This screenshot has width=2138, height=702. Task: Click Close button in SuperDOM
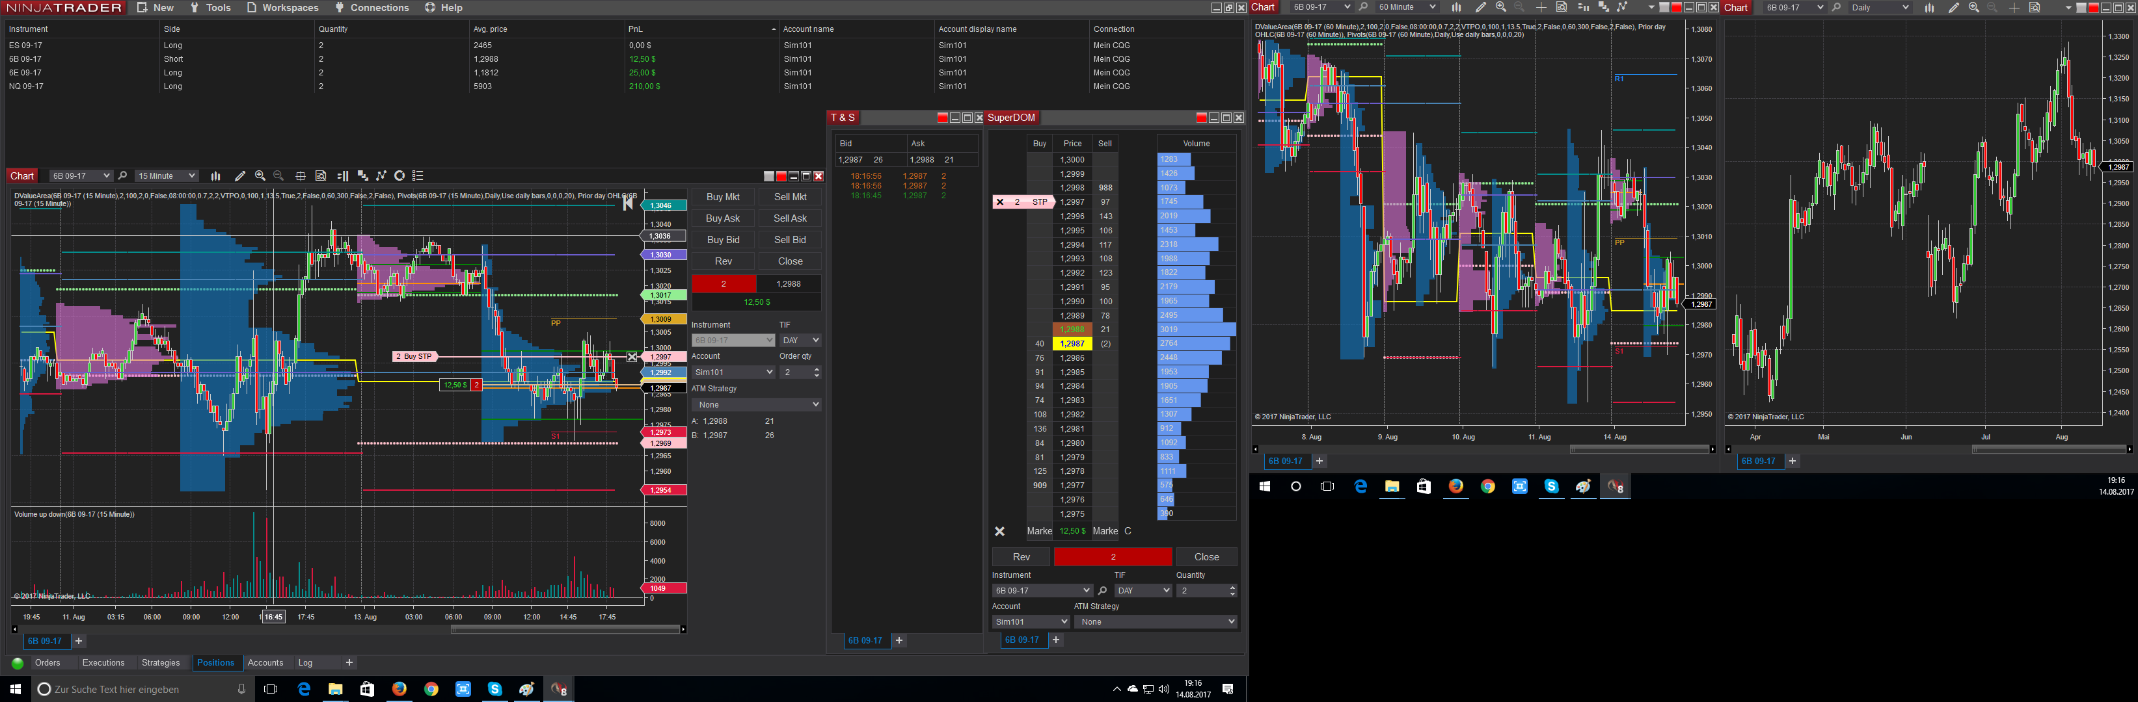[x=1207, y=557]
